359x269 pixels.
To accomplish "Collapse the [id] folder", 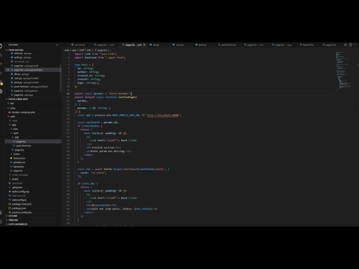I will click(13, 137).
